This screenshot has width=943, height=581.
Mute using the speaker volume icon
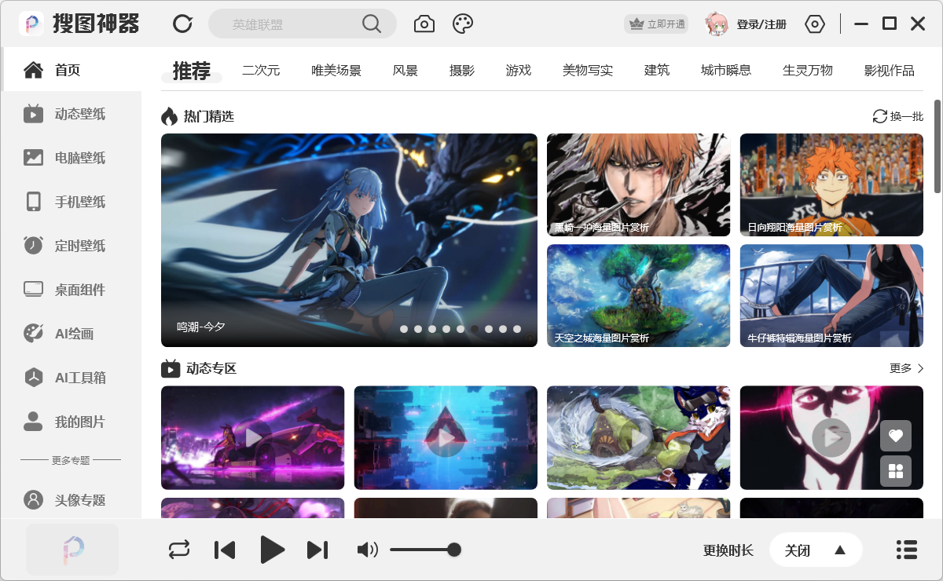click(367, 550)
